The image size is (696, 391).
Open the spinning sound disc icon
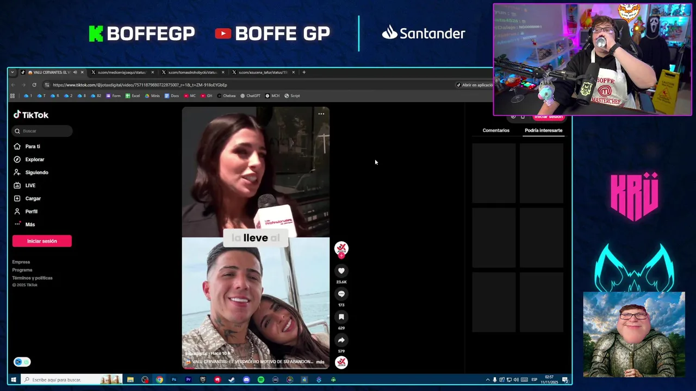click(x=341, y=362)
